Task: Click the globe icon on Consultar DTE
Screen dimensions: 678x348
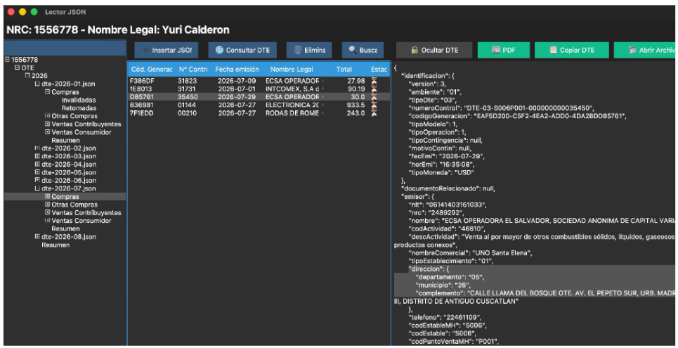Action: click(219, 50)
